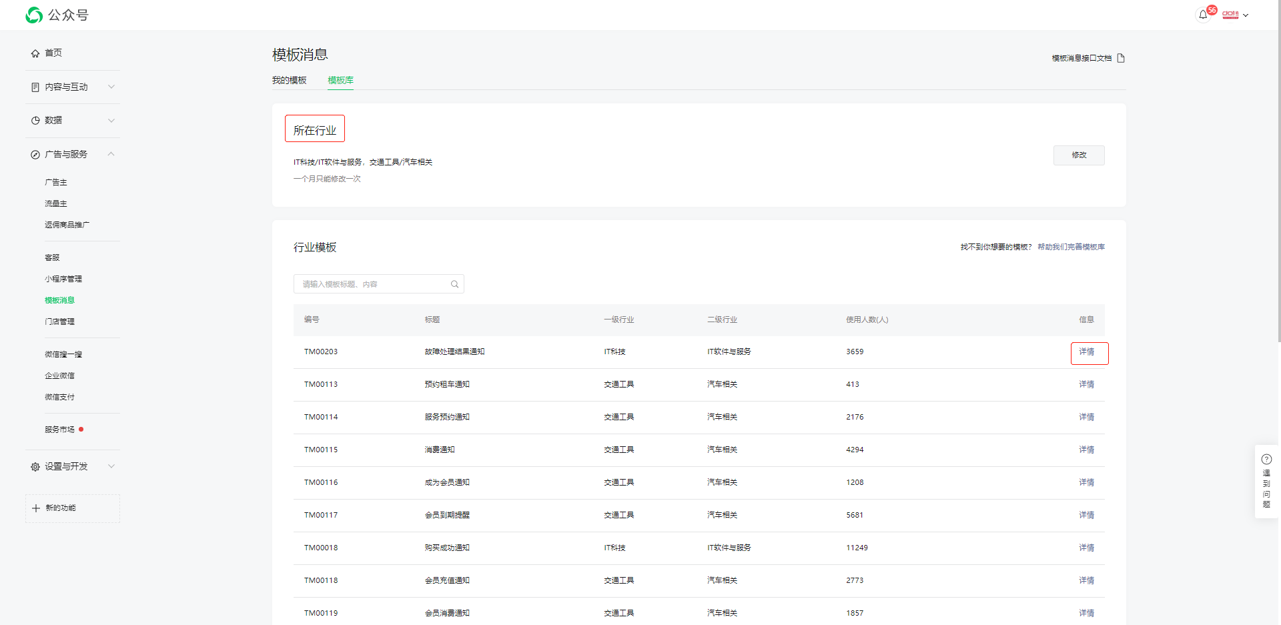Open 流量主 in the sidebar
This screenshot has height=625, width=1281.
tap(56, 203)
